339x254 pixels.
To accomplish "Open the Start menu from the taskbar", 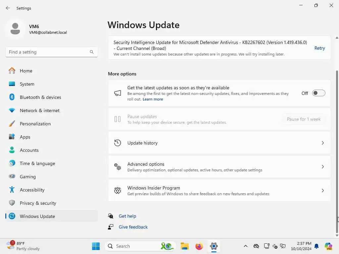I will [x=96, y=246].
